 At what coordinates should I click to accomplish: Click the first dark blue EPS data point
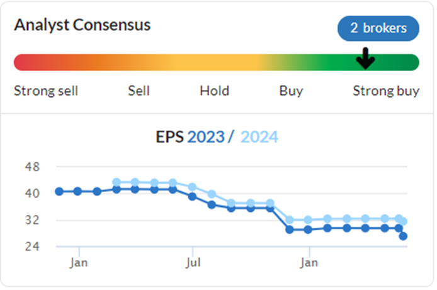click(x=59, y=191)
